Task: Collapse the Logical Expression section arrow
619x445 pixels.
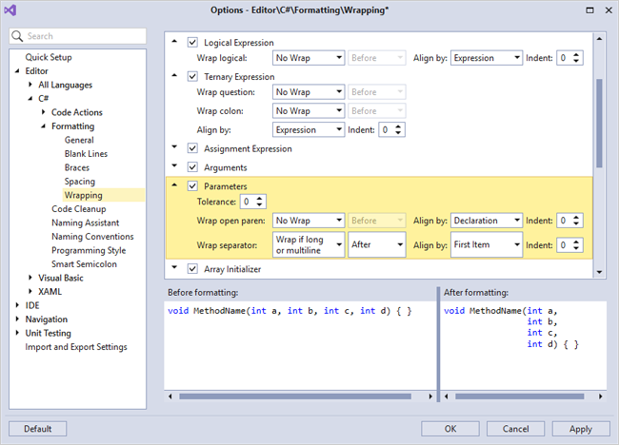Action: tap(174, 43)
